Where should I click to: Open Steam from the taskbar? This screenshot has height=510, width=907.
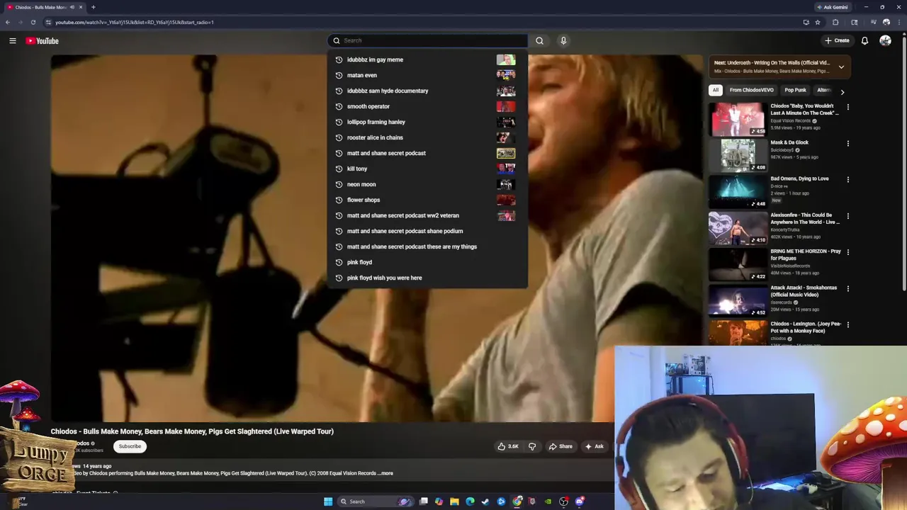click(485, 501)
